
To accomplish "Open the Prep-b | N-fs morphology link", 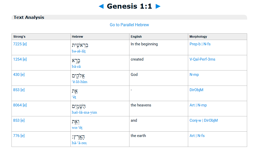I will (x=200, y=44).
